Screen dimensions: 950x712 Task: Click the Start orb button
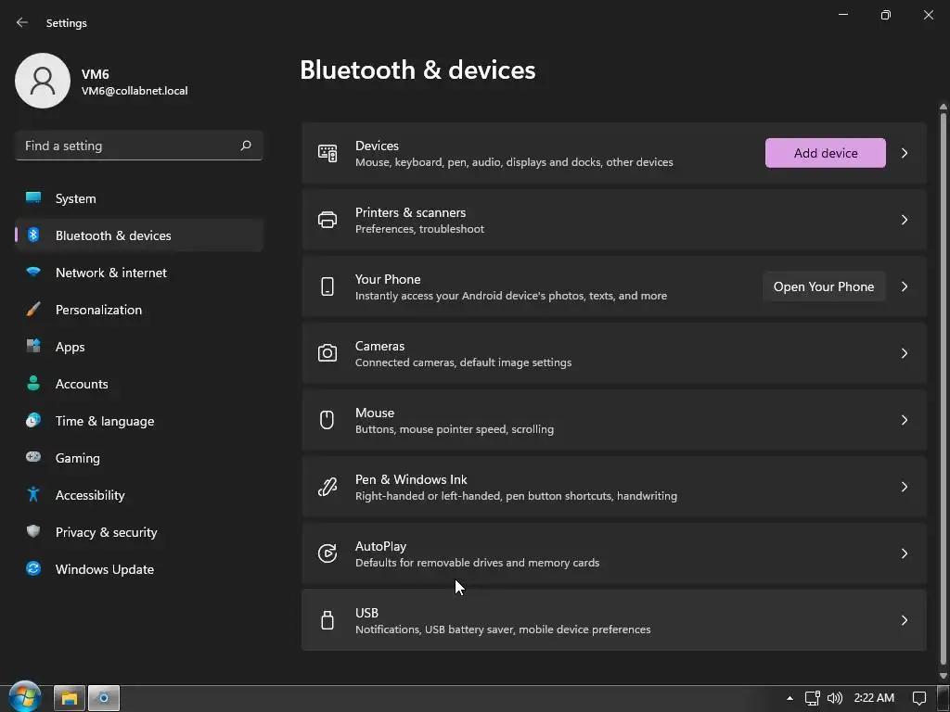[25, 697]
